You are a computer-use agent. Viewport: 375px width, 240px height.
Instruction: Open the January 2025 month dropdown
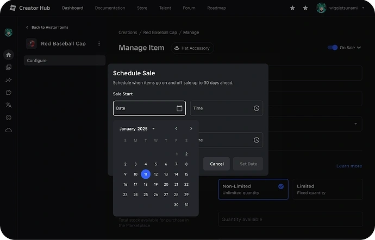pos(154,129)
